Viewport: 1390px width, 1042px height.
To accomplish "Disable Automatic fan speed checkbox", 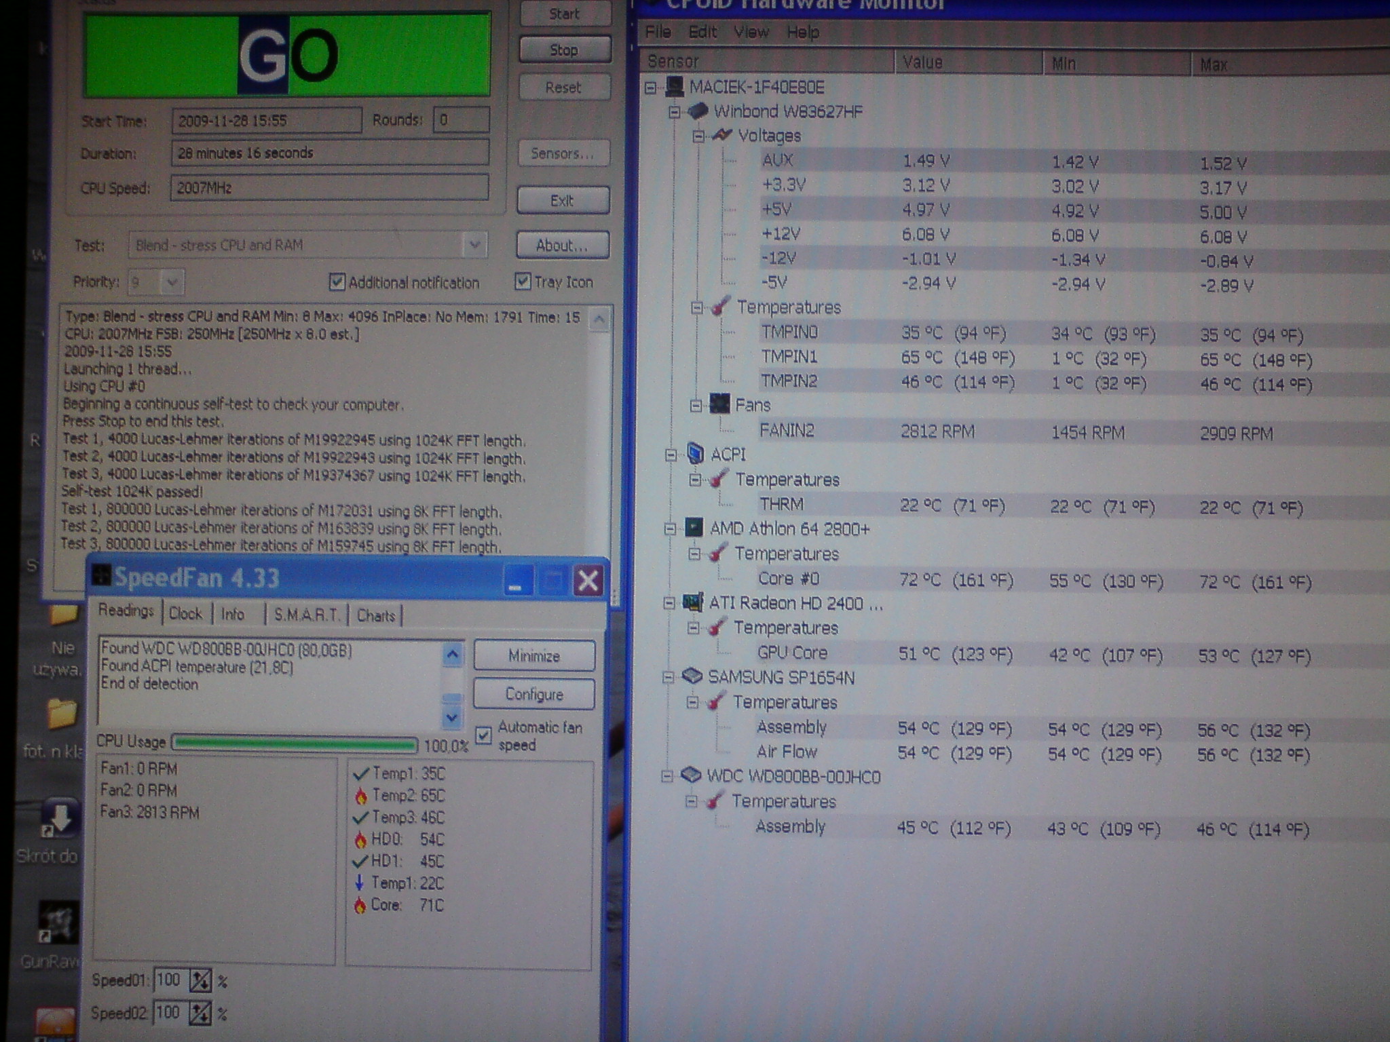I will tap(483, 735).
